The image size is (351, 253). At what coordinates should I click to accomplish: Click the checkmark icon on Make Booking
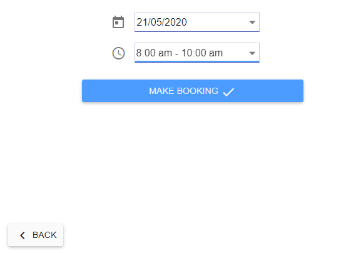point(228,92)
